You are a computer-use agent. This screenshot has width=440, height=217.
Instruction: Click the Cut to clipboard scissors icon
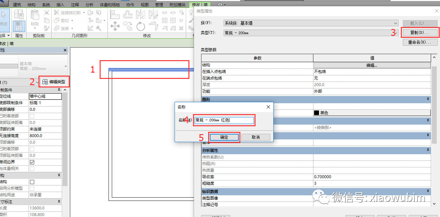click(x=47, y=12)
